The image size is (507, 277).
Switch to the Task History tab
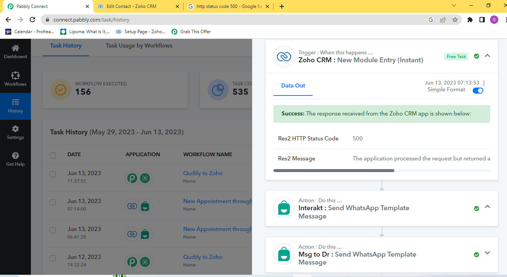tap(66, 46)
